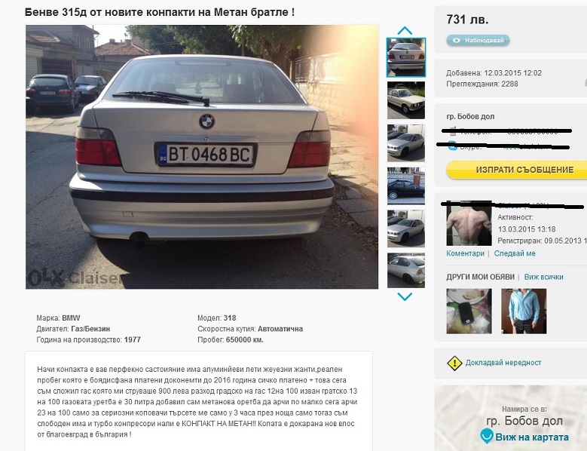587x451 pixels.
Task: Select the fifth thumbnail of the silver car
Action: 406,229
